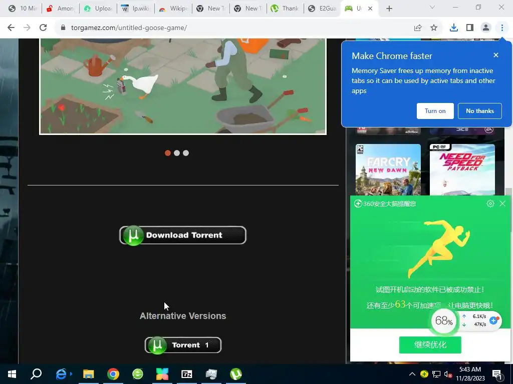This screenshot has height=384, width=513.
Task: Open uTorrent from the taskbar
Action: (236, 374)
